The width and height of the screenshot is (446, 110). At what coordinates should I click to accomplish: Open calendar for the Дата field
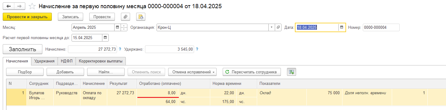click(x=342, y=27)
